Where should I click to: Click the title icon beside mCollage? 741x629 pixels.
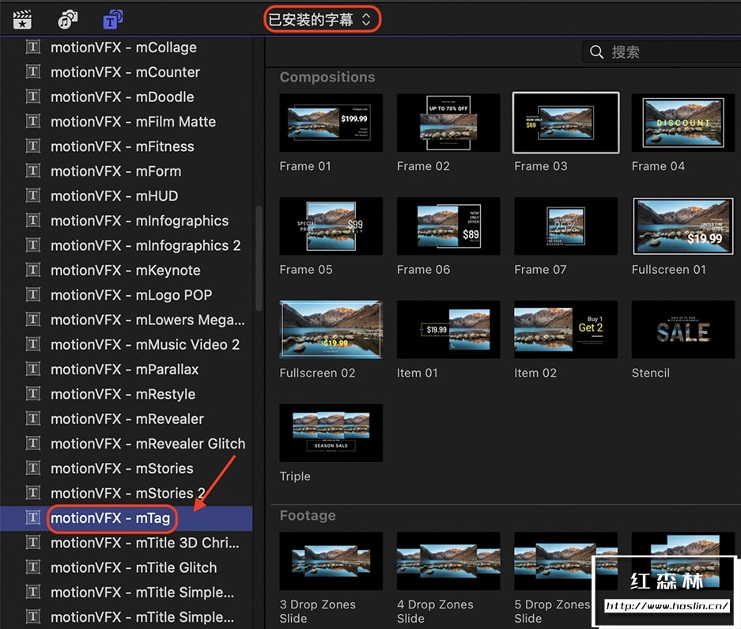(x=32, y=47)
